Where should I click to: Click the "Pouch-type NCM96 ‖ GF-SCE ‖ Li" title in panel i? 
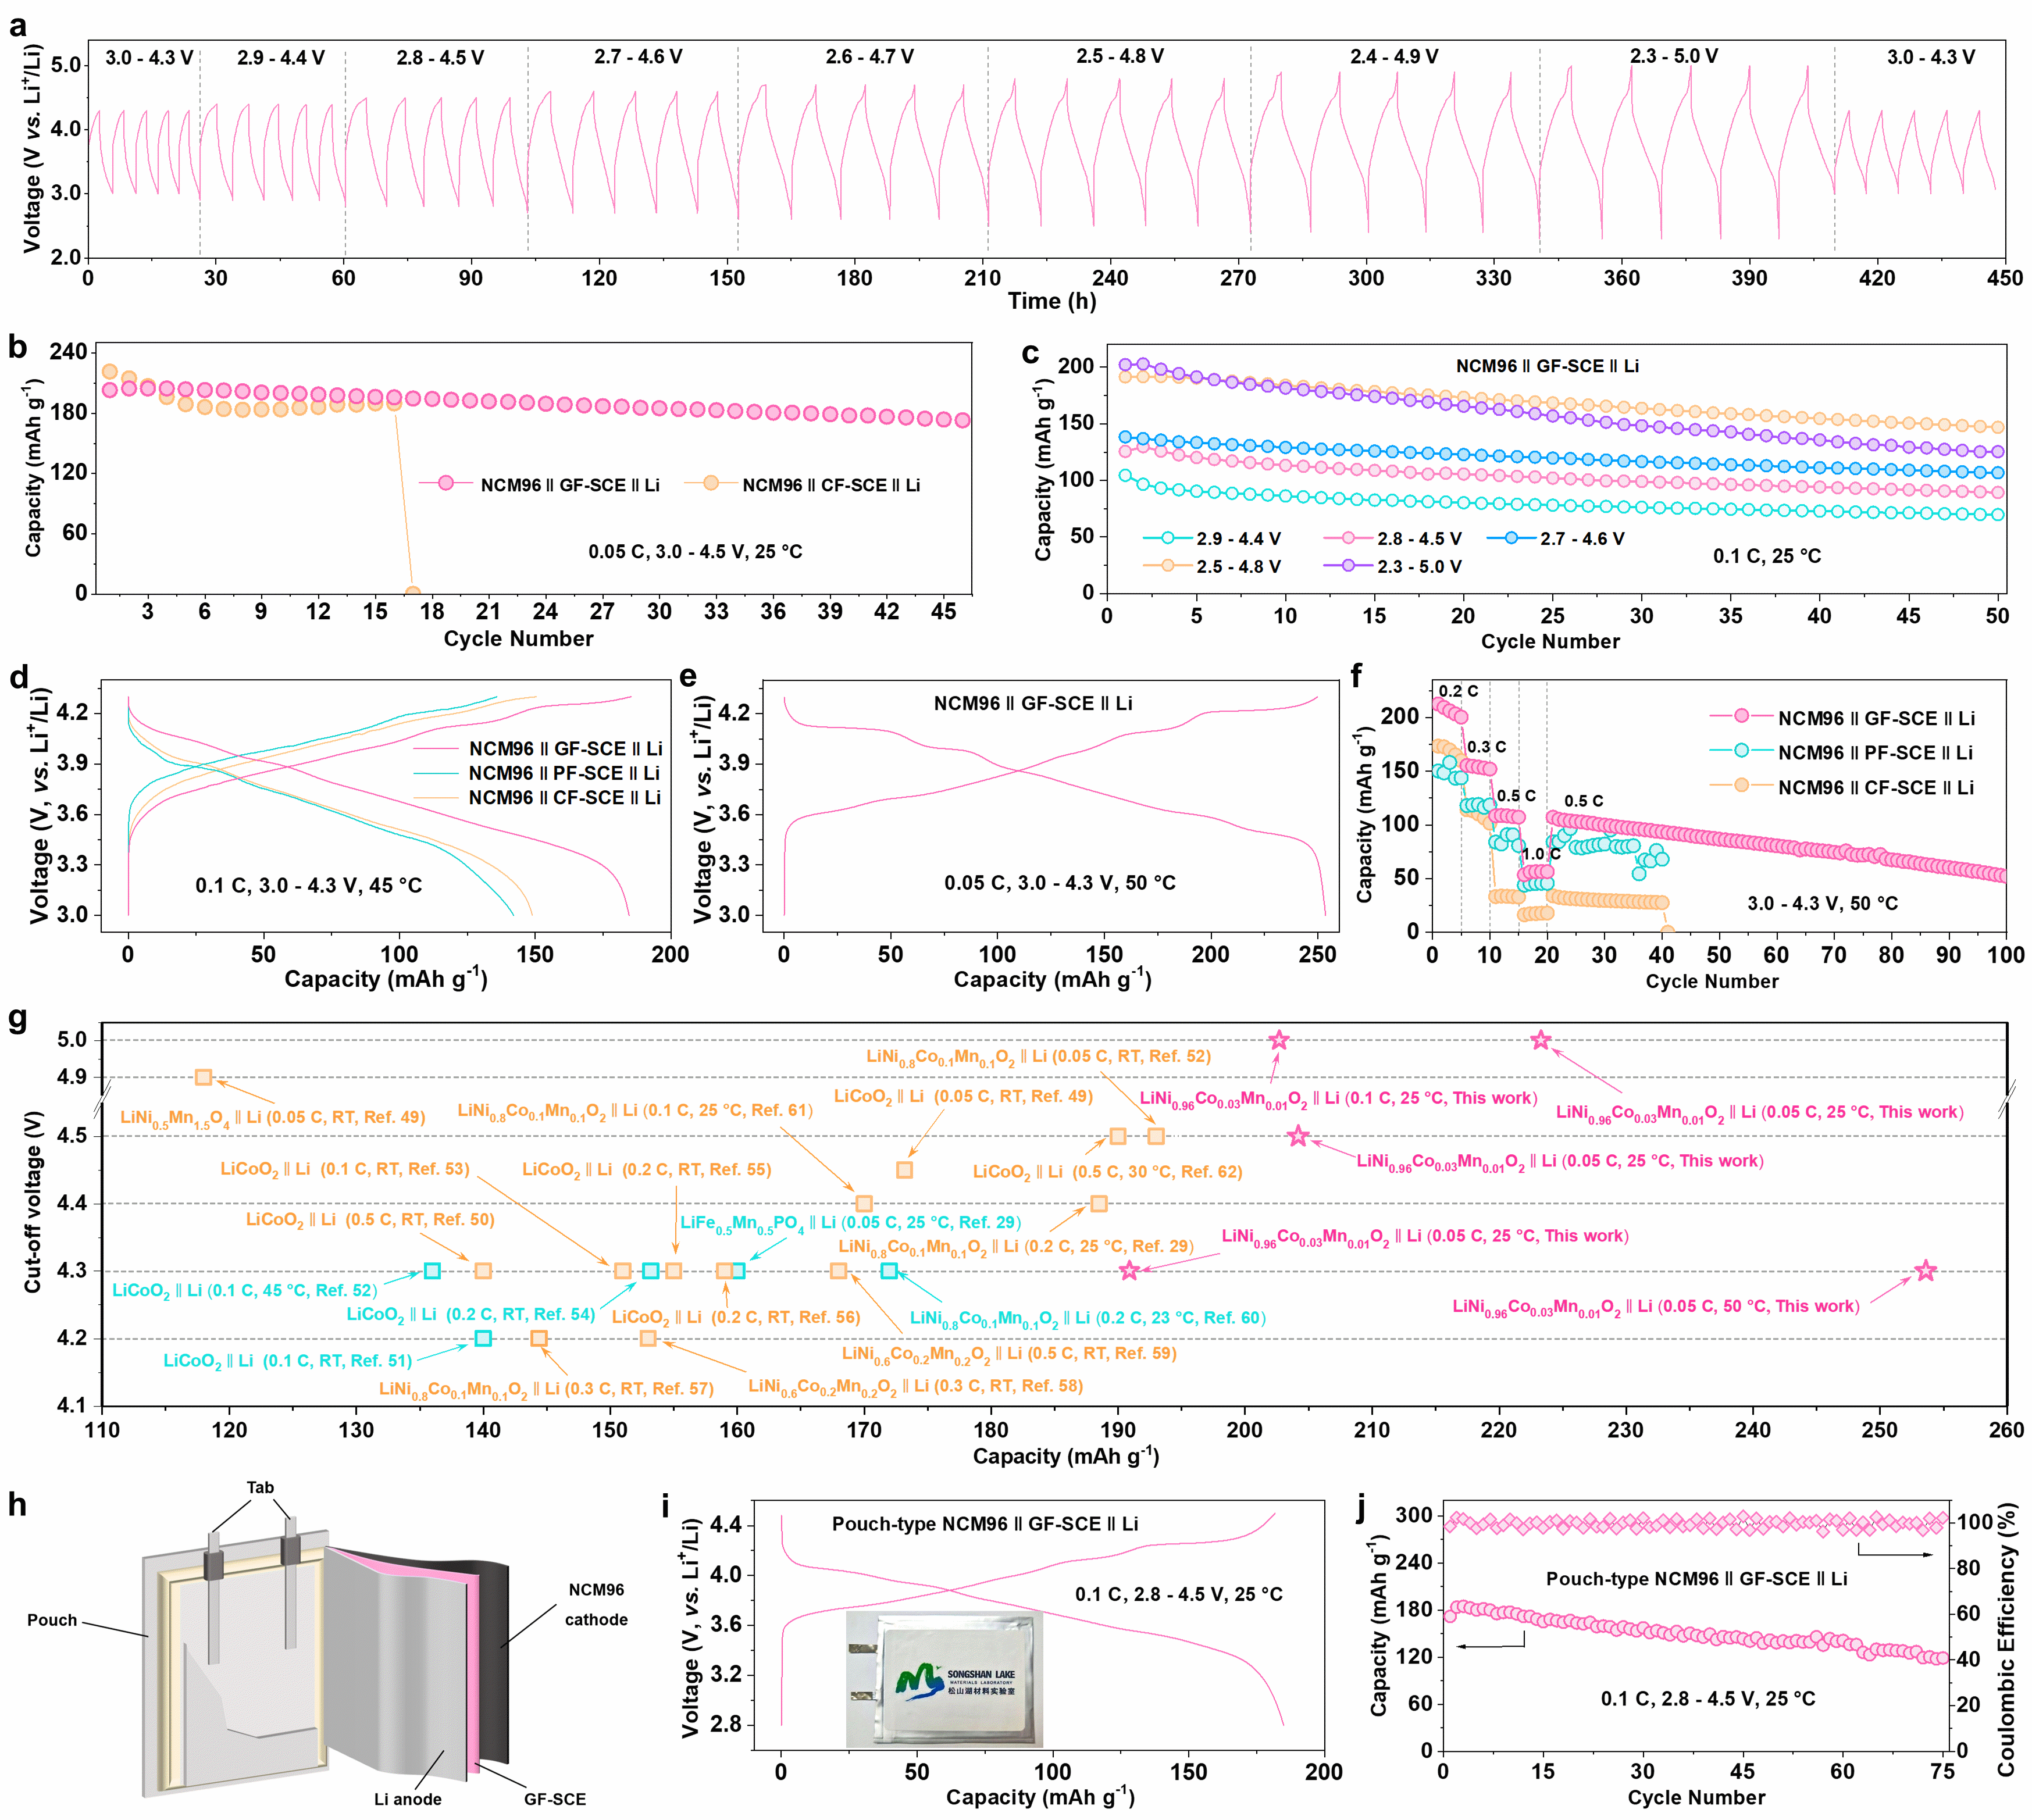(x=985, y=1524)
